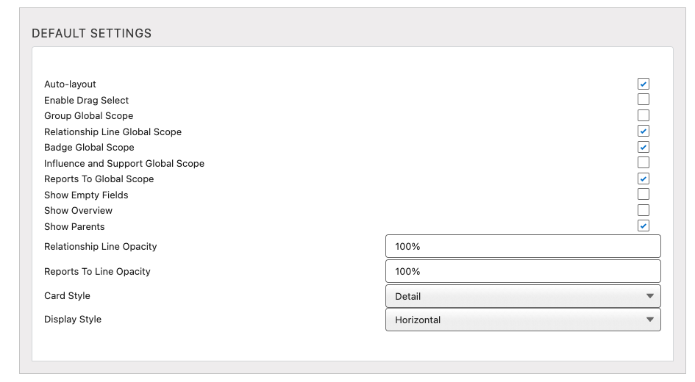Toggle Relationship Line Global Scope checkbox
The height and width of the screenshot is (382, 695).
click(643, 131)
